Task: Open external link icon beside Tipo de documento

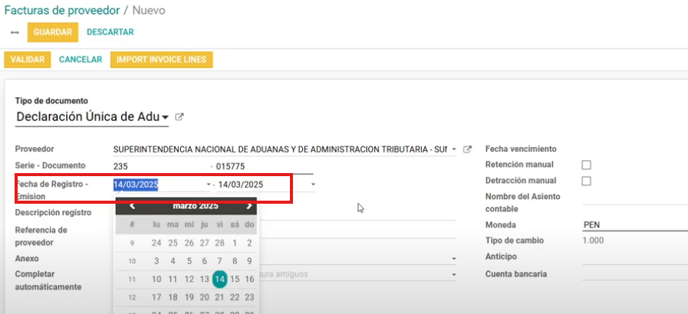Action: coord(179,117)
